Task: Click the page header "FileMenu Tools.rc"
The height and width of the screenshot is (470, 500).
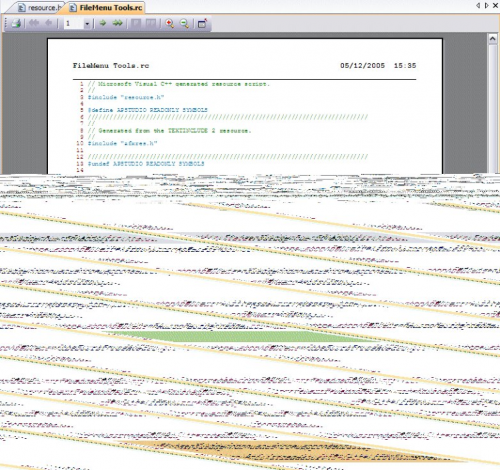Action: [111, 66]
